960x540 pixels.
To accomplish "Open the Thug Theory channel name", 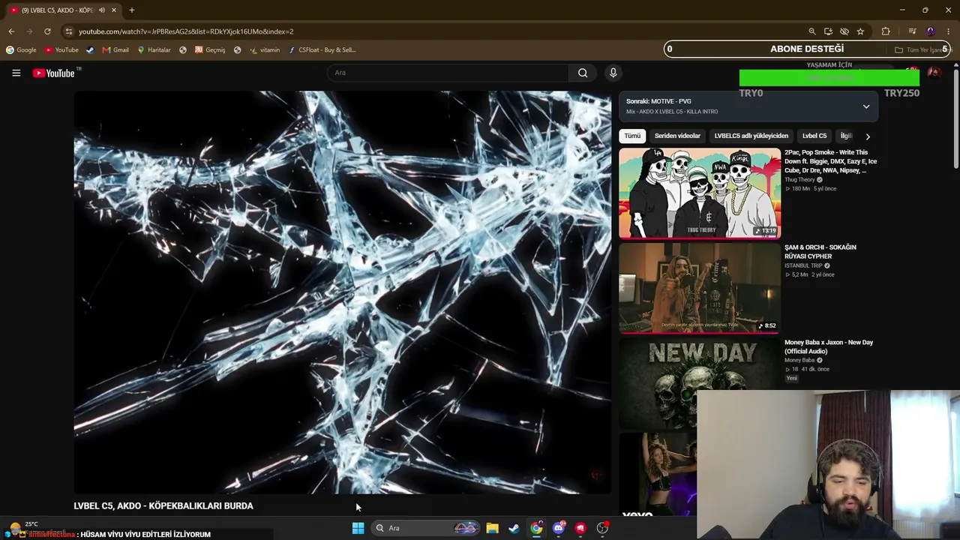I will [799, 180].
